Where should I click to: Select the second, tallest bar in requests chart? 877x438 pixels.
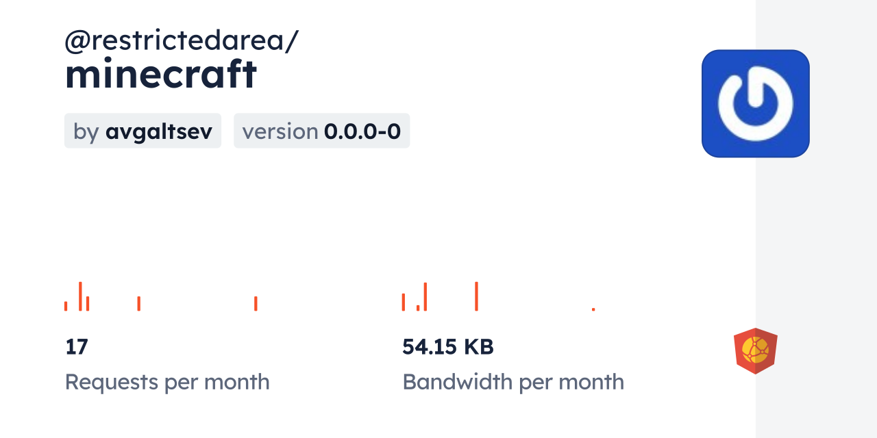pos(80,296)
